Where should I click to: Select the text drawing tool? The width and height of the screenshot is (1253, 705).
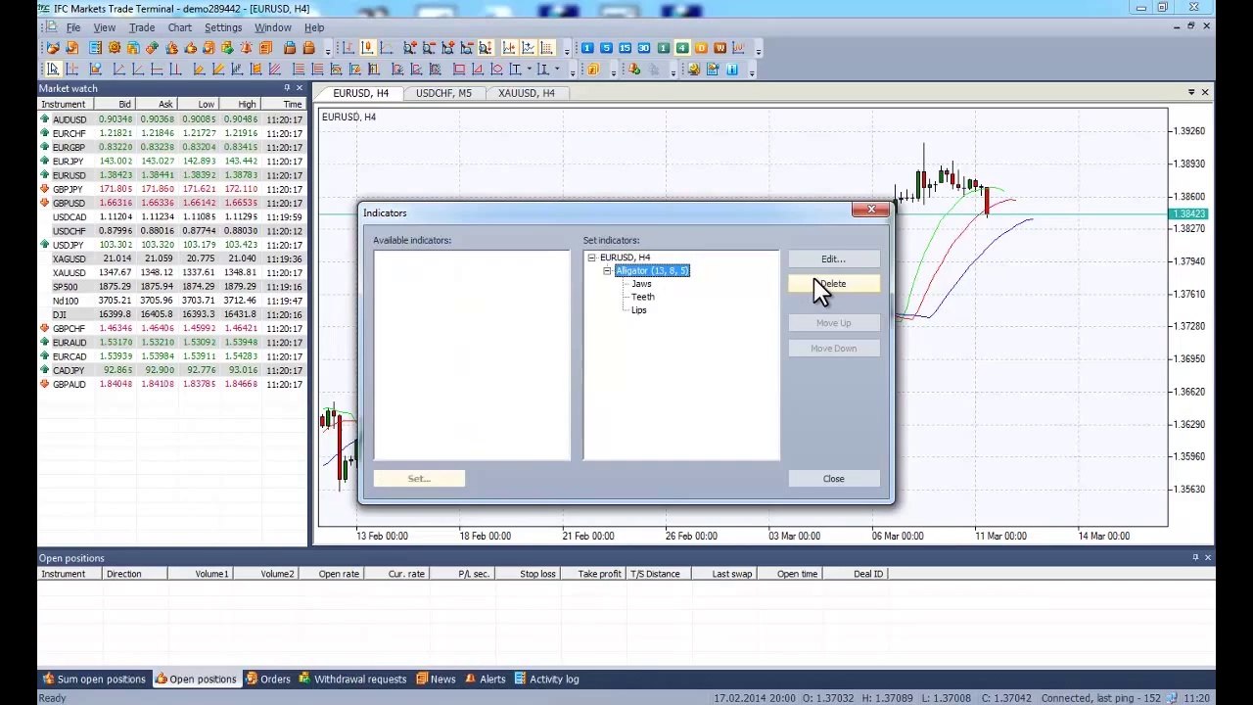515,69
